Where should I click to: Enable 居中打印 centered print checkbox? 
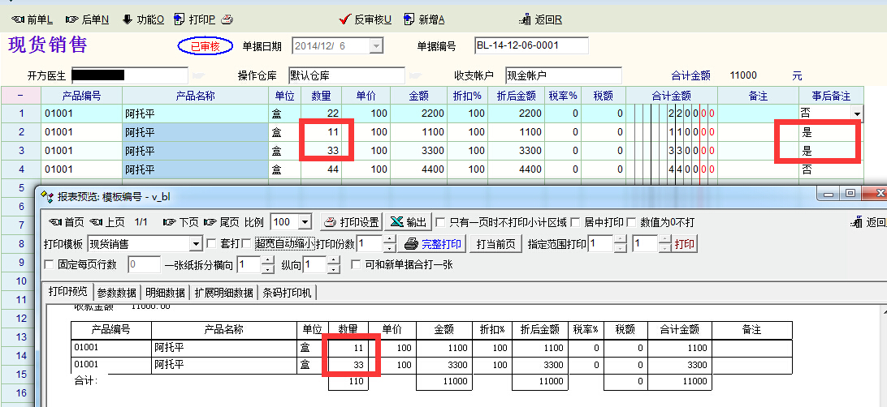pyautogui.click(x=577, y=222)
